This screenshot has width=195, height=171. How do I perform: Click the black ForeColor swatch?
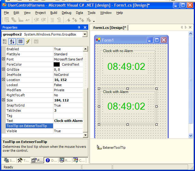click(57, 64)
